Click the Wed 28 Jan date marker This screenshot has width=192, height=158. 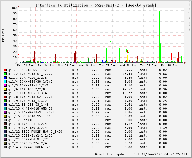pyautogui.click(x=128, y=66)
